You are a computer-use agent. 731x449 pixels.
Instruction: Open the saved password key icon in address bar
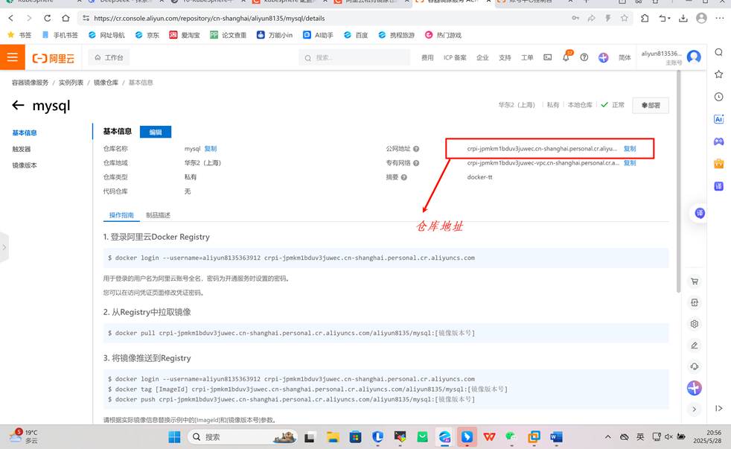575,18
